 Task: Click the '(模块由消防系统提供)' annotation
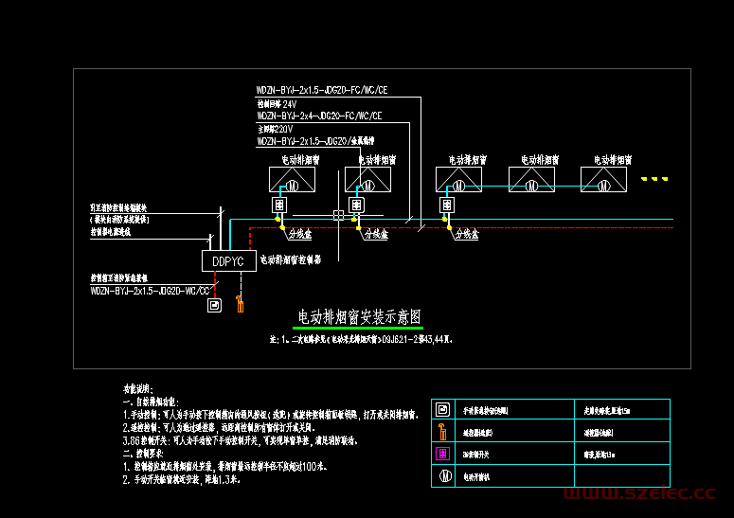(119, 220)
